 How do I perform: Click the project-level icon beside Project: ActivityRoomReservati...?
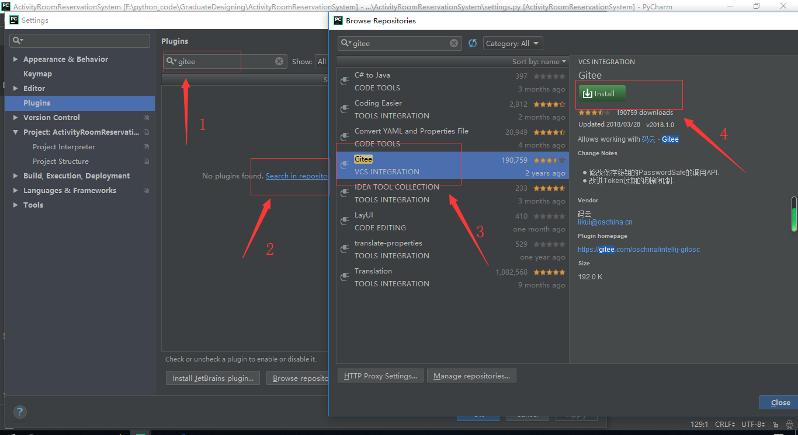(x=146, y=132)
